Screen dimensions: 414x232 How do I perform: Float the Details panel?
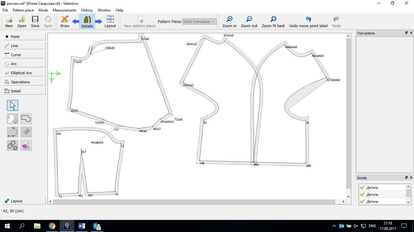pos(406,178)
